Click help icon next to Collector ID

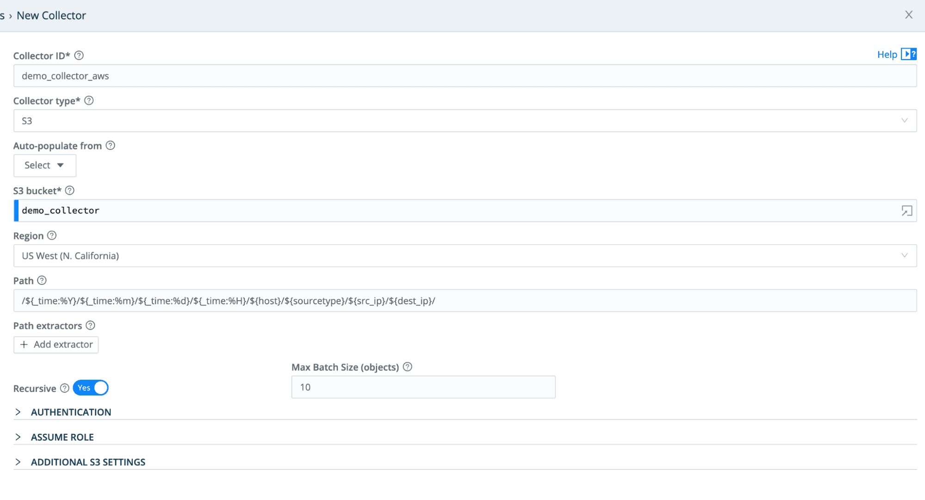pos(79,56)
